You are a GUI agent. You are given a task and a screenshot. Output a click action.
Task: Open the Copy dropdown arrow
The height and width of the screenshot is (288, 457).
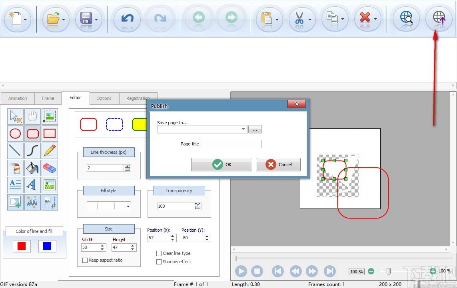coord(343,19)
